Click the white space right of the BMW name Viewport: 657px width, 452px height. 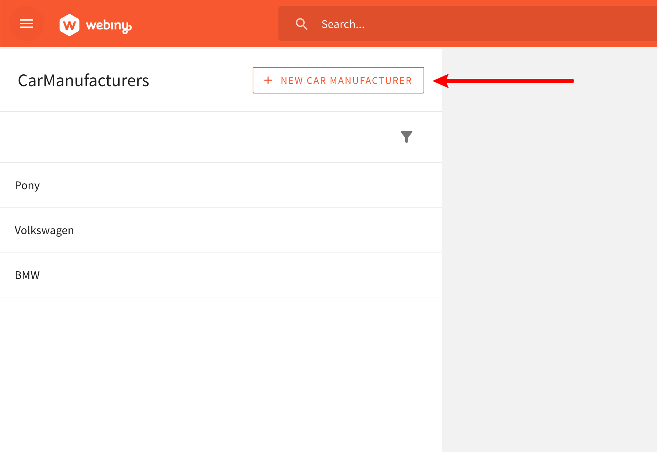239,275
